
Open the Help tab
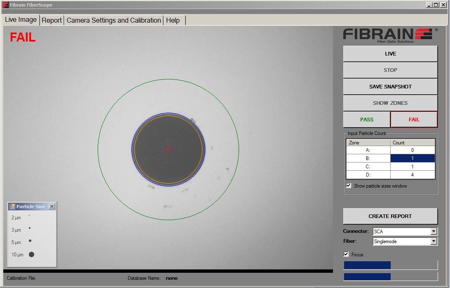click(x=173, y=20)
